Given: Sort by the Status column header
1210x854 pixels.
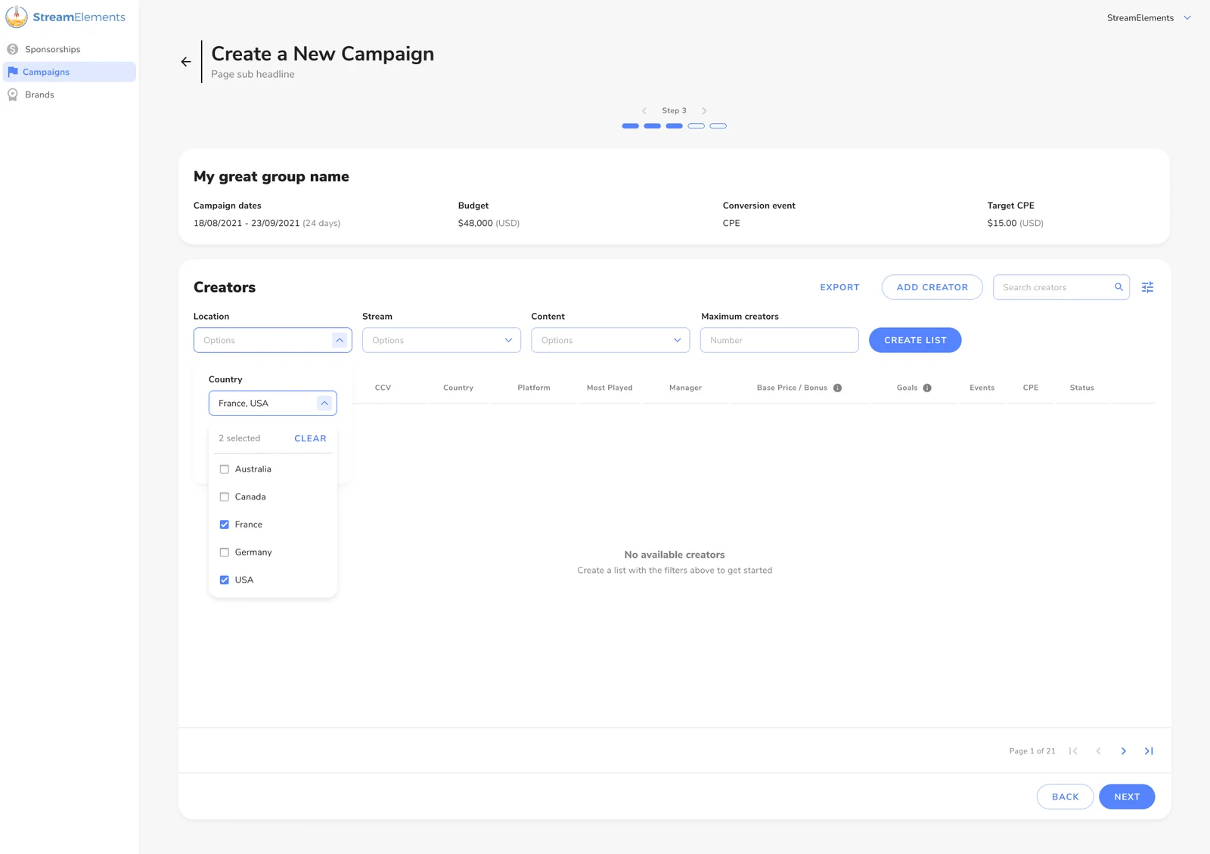Looking at the screenshot, I should click(1081, 388).
